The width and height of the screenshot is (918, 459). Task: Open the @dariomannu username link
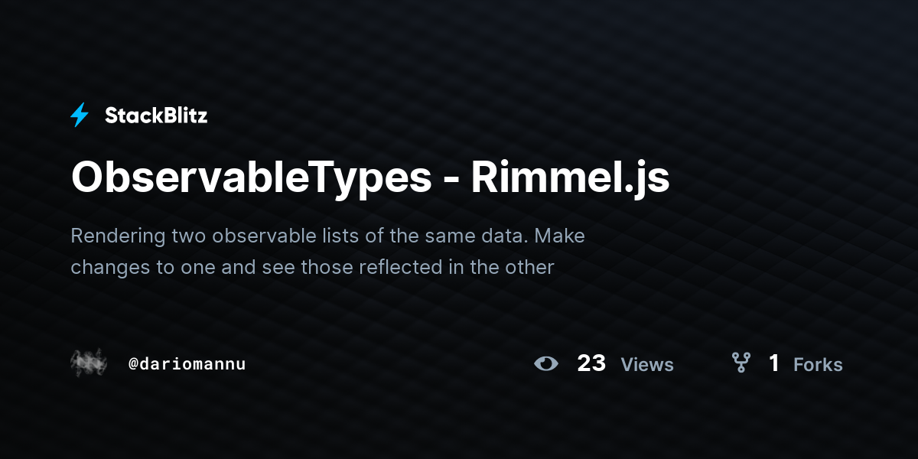(x=187, y=364)
